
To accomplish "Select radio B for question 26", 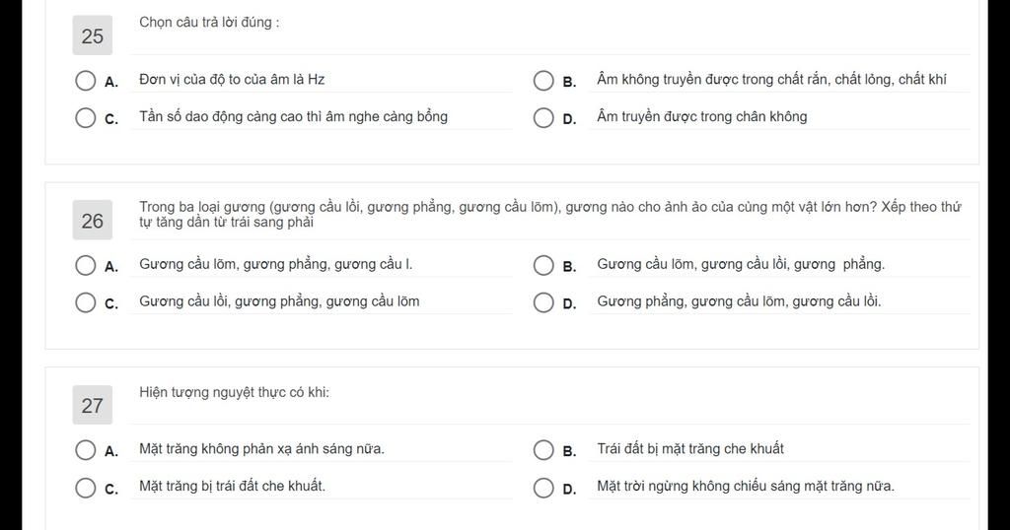I will (x=543, y=265).
